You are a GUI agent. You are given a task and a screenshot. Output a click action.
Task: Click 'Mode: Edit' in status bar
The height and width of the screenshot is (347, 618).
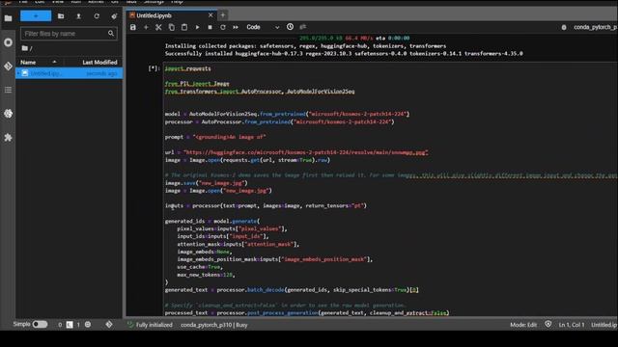coord(523,325)
